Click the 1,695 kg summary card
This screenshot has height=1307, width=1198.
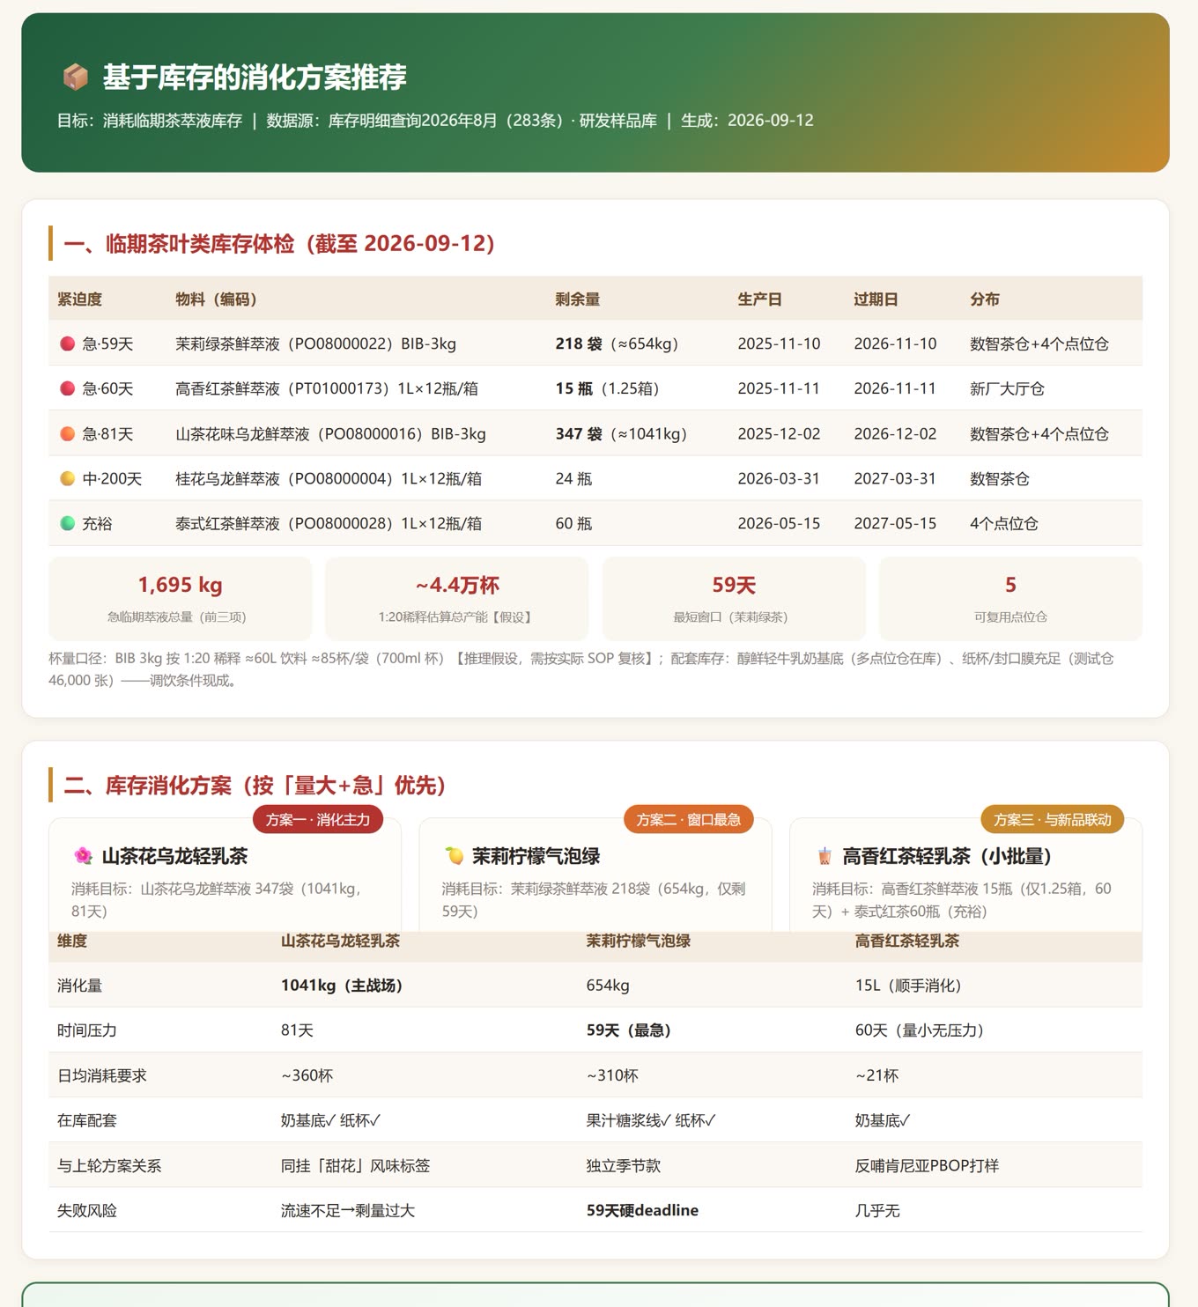point(181,598)
